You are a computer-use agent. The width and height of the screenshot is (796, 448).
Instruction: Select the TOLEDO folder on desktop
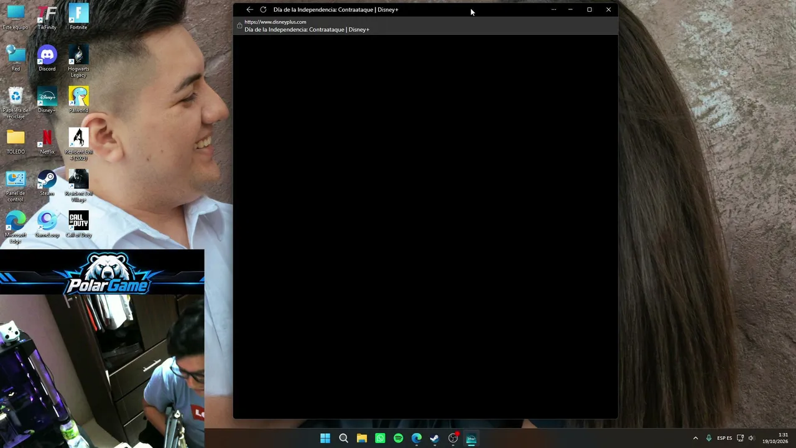coord(16,142)
